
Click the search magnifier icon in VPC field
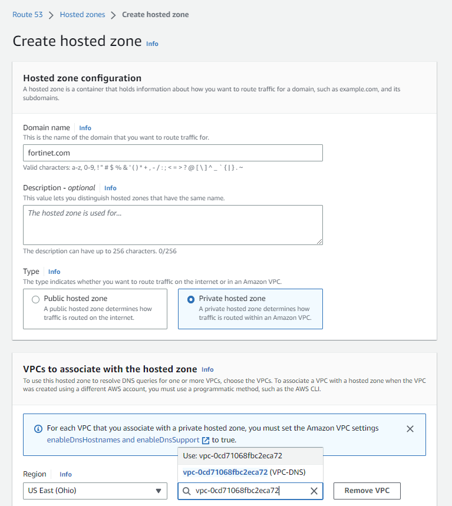pos(187,491)
